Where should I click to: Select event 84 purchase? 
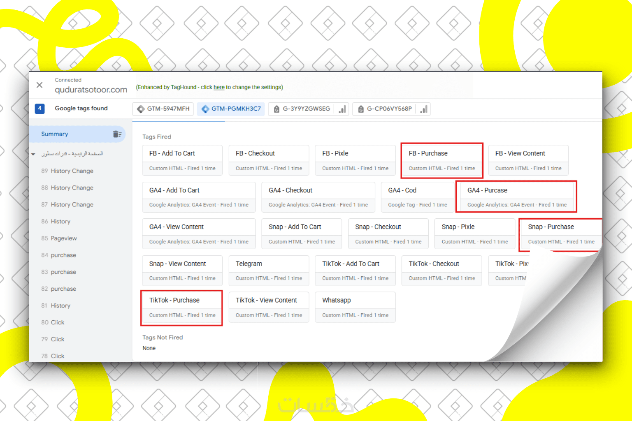click(59, 255)
